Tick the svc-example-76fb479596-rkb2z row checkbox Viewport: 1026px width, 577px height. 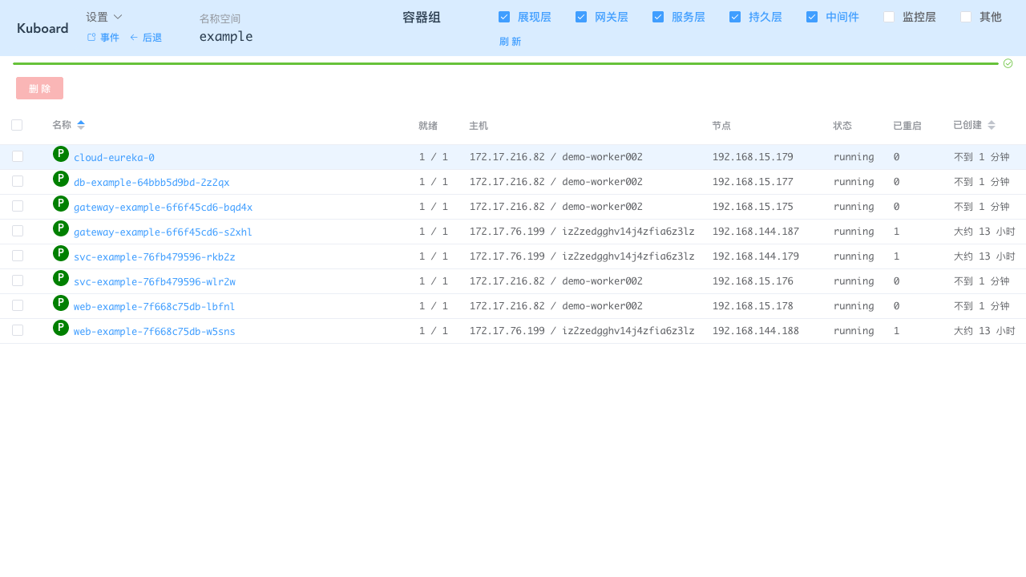click(18, 256)
